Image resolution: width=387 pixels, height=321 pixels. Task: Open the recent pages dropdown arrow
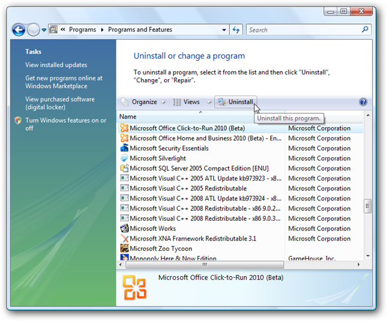click(44, 30)
